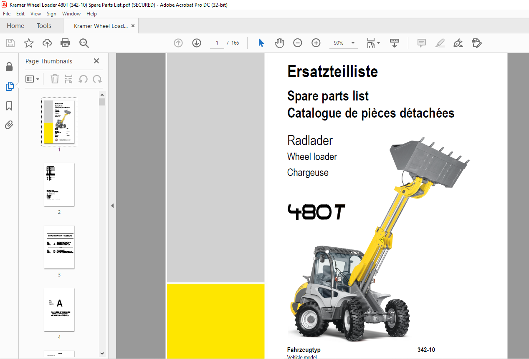Click the Catalogue de pièces détachées text

[x=371, y=113]
